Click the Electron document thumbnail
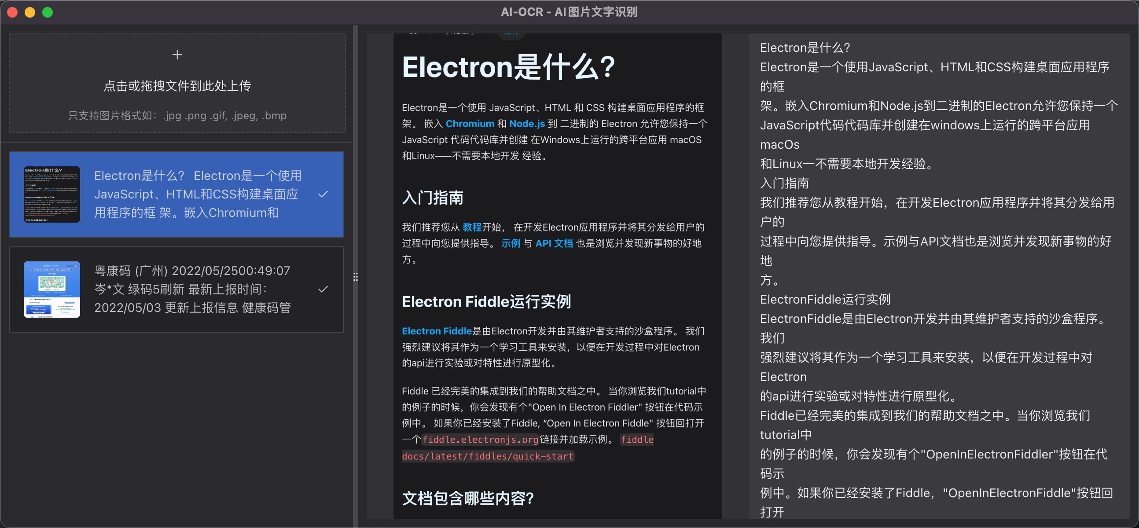The width and height of the screenshot is (1139, 528). pyautogui.click(x=52, y=194)
